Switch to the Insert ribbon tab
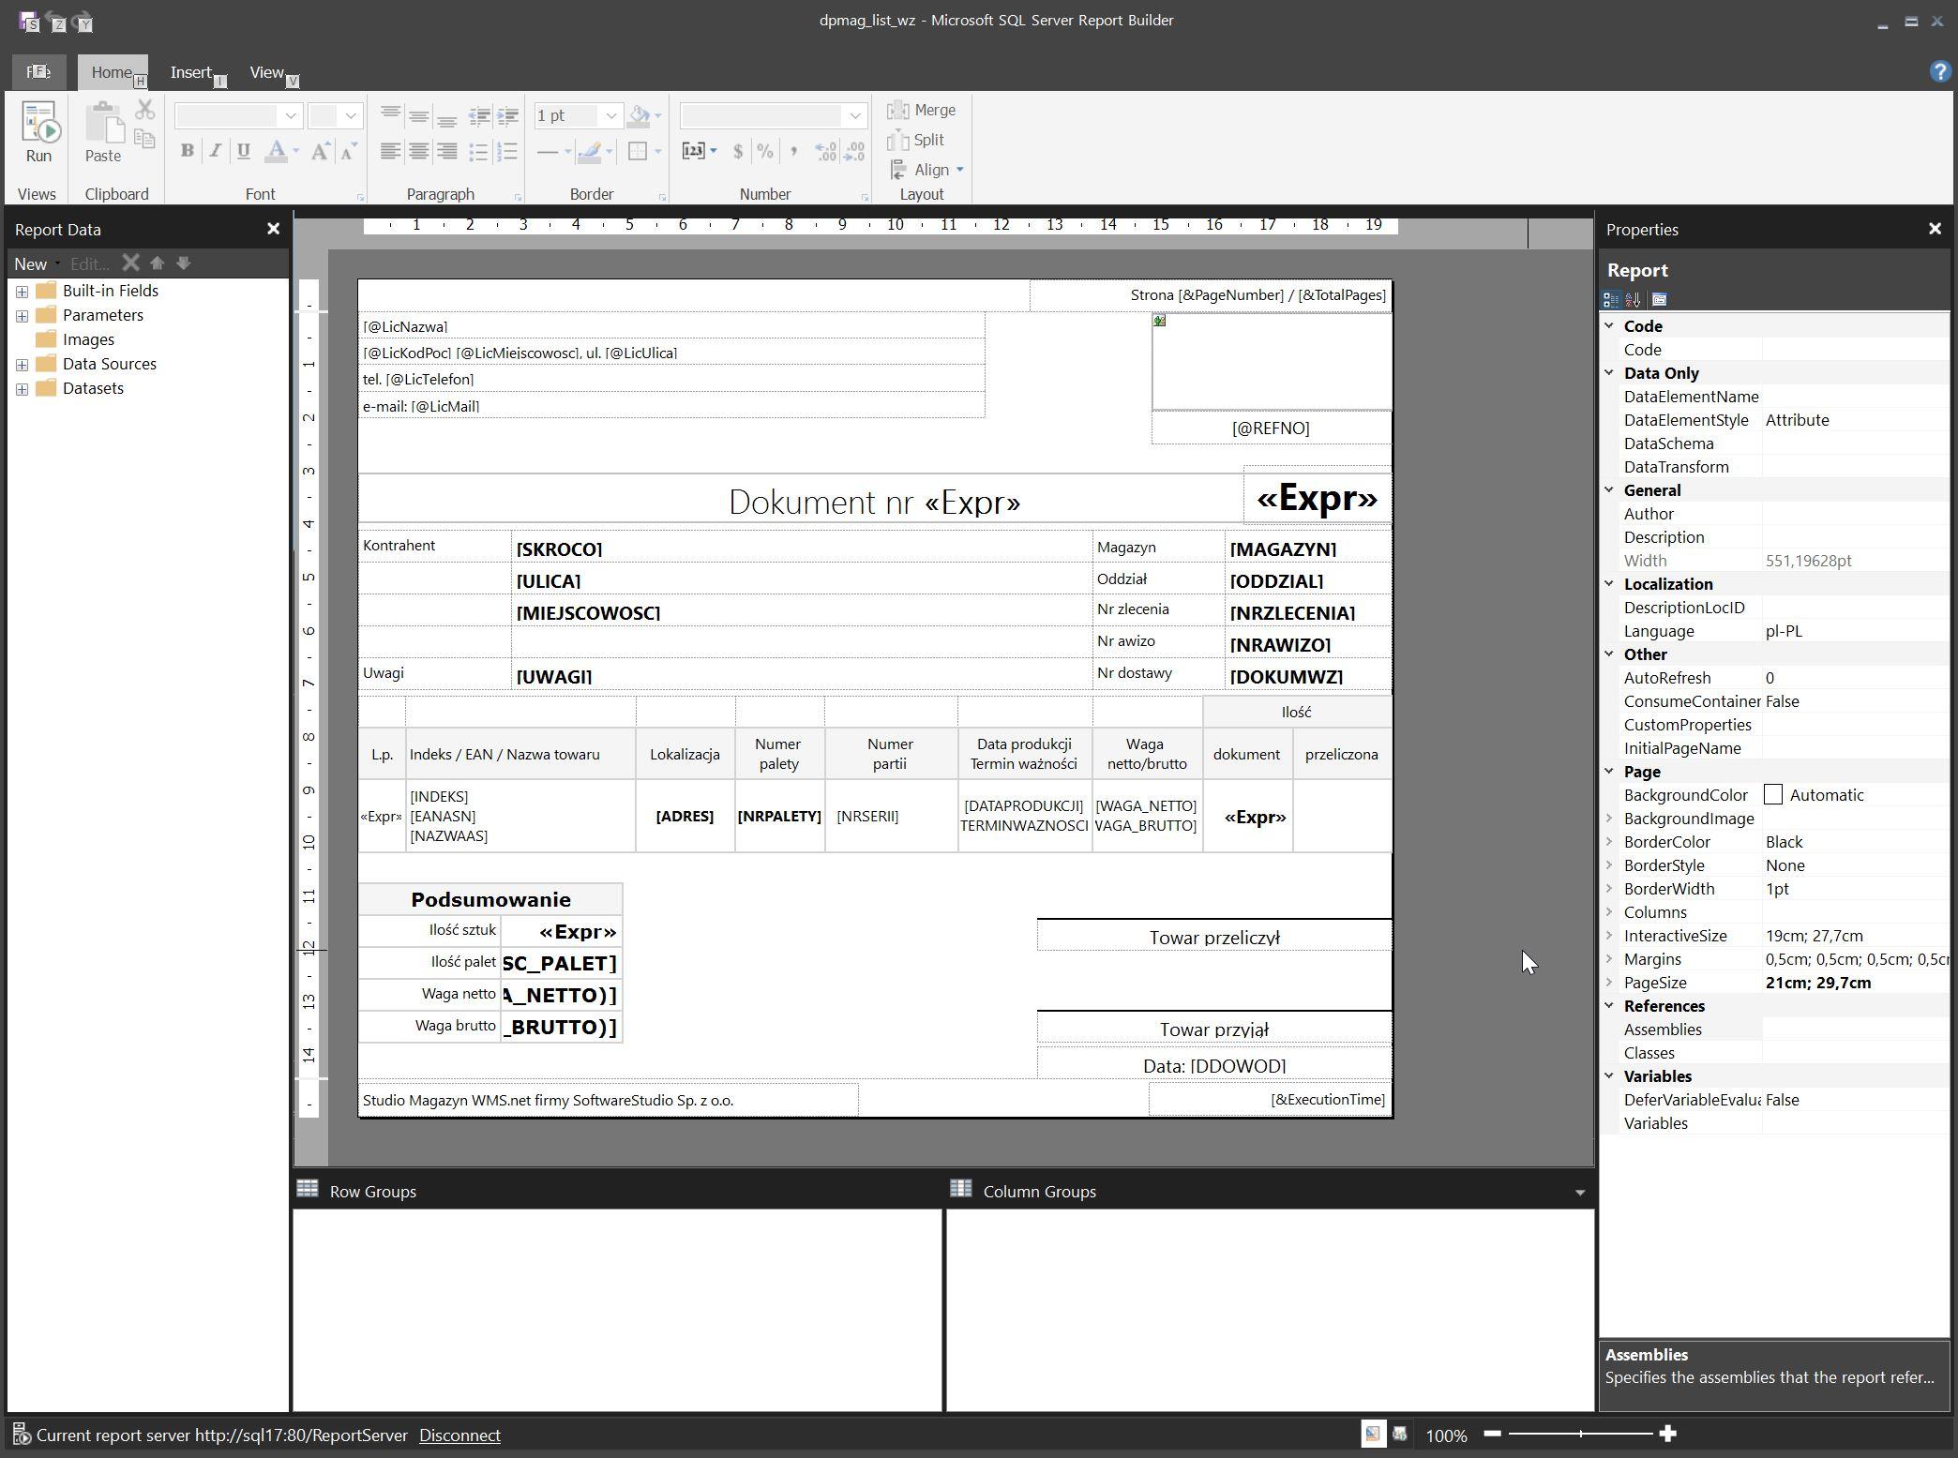1958x1458 pixels. [x=191, y=72]
